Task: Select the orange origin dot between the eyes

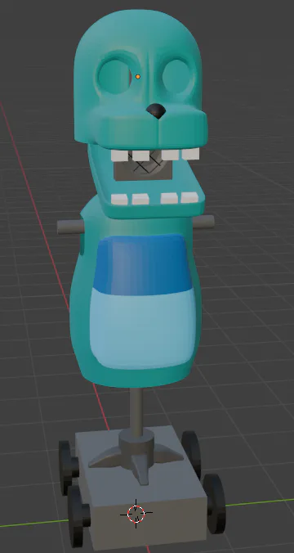Action: tap(138, 77)
